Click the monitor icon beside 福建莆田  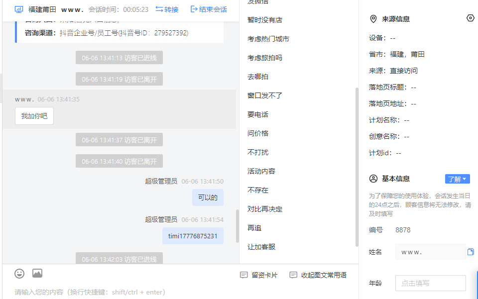(19, 9)
